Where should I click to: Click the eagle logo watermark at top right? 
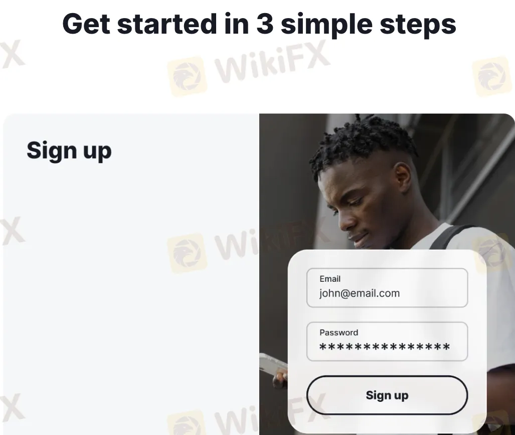[491, 76]
